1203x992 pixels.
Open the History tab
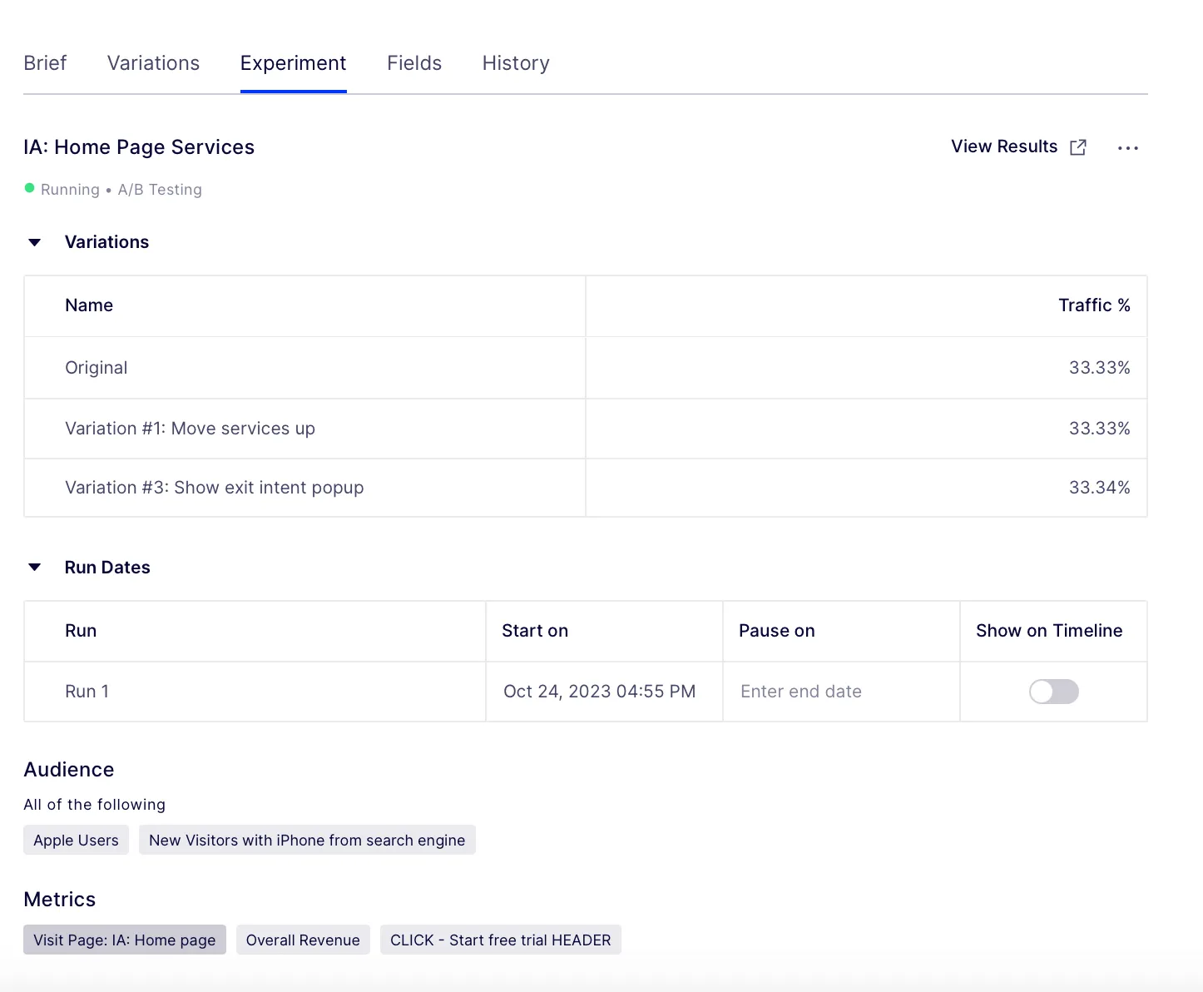point(516,63)
